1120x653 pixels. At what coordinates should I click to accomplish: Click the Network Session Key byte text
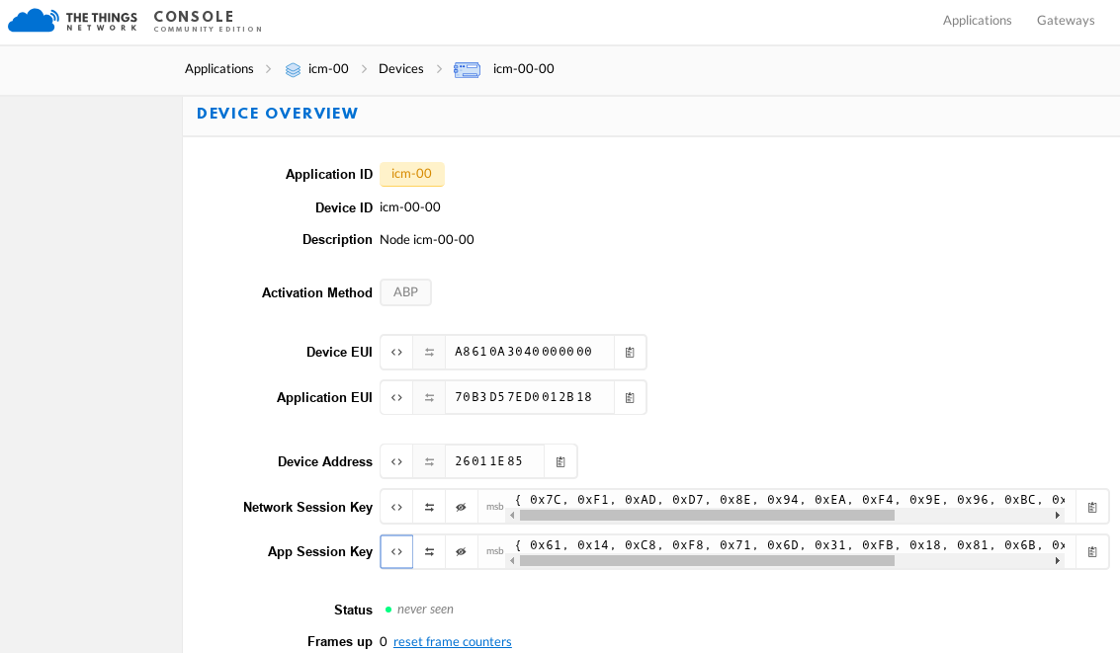coord(789,500)
